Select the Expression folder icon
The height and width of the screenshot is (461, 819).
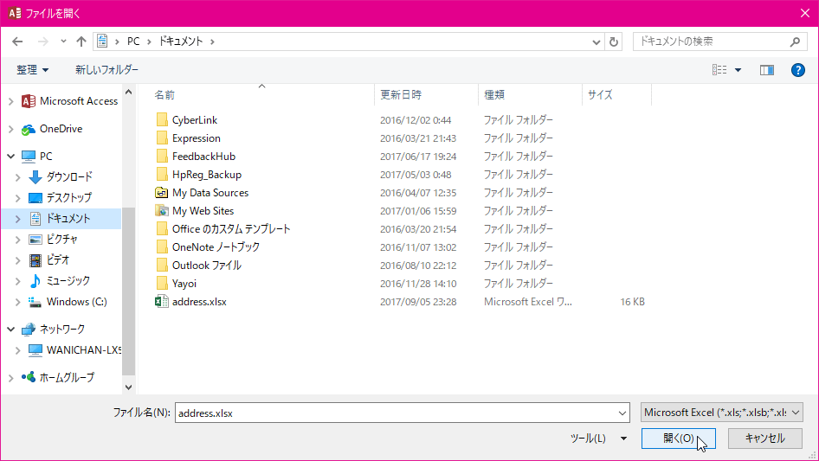[162, 138]
